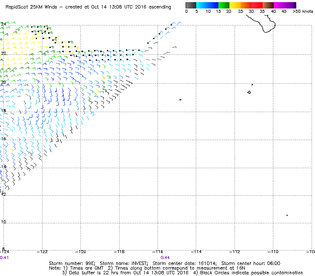Viewport: 315px width, 276px height.
Task: Click the "Oct 14 13:08 UTC 2016 ascending" title text
Action: coord(131,7)
